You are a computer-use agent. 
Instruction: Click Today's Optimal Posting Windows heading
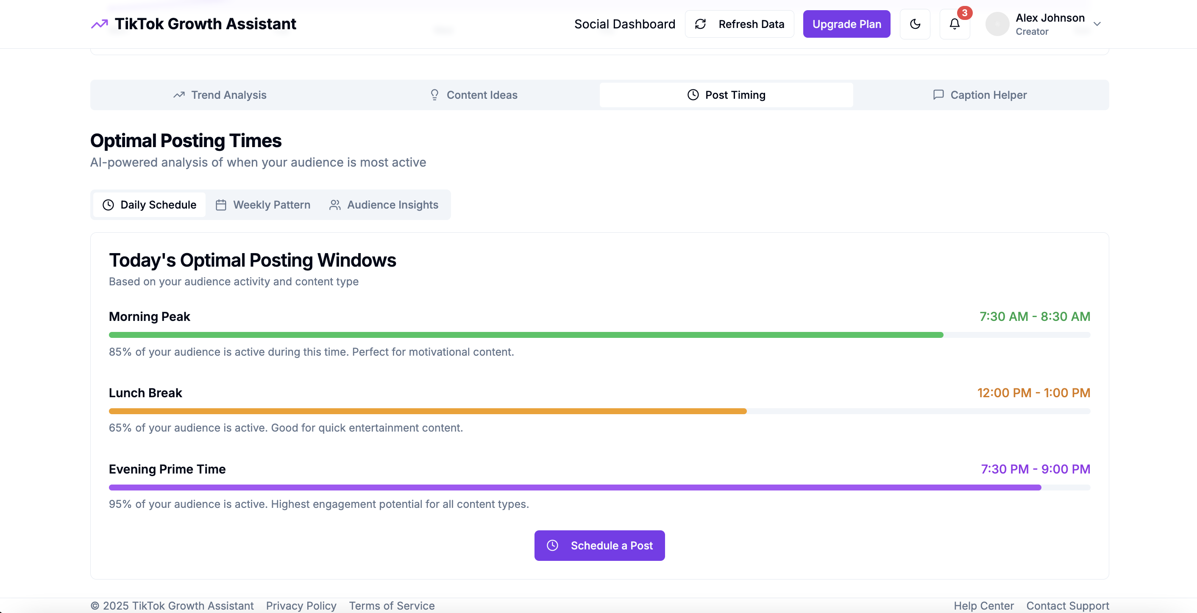(x=252, y=260)
